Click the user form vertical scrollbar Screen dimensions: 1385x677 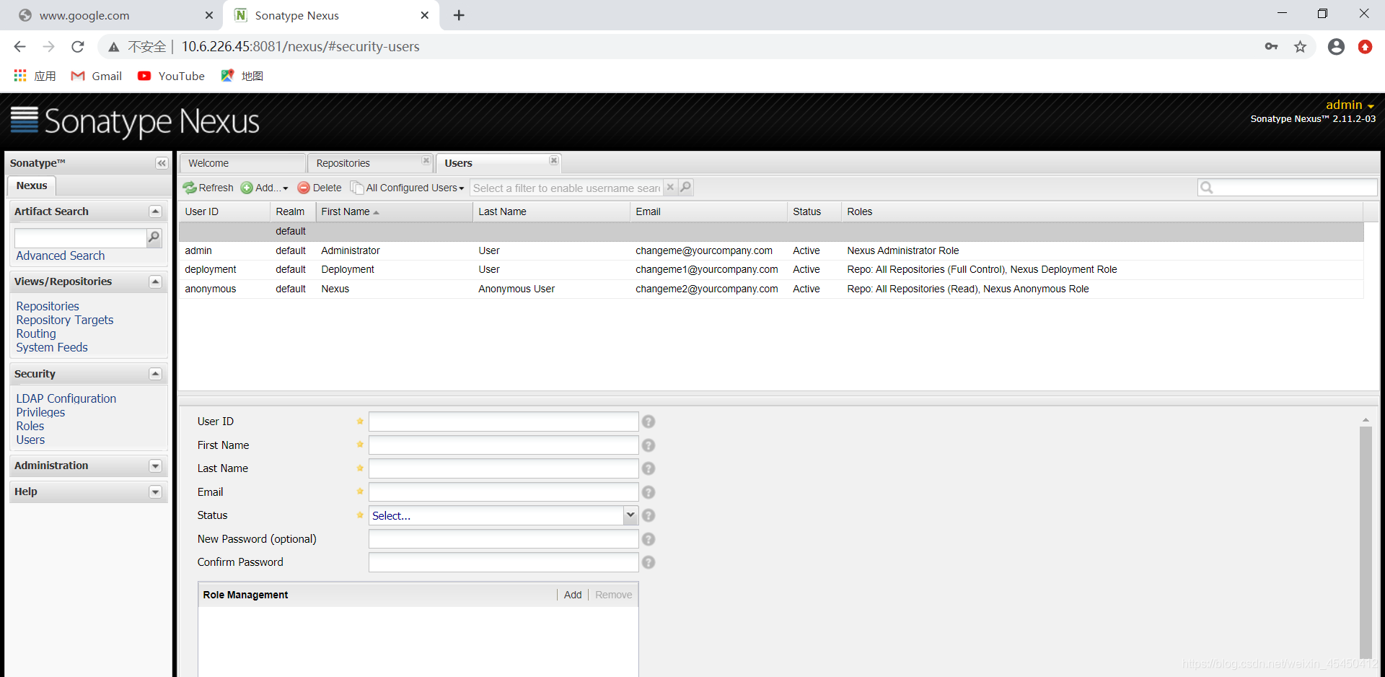tap(1366, 541)
